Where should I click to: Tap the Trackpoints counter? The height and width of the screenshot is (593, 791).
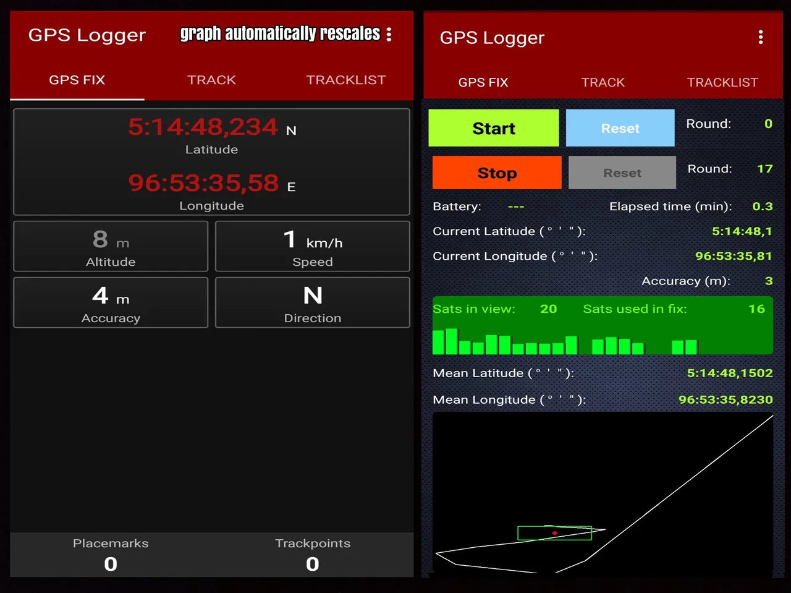tap(313, 555)
